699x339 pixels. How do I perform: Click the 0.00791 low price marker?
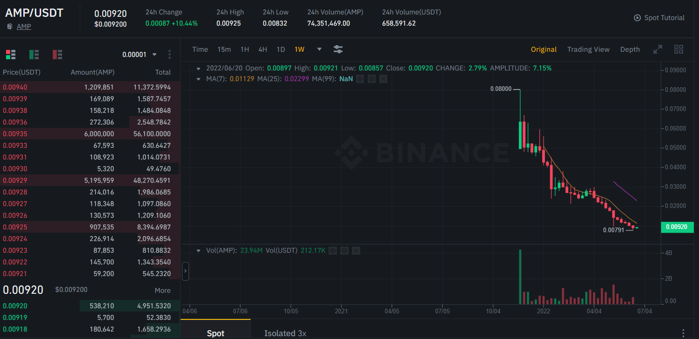pos(613,230)
